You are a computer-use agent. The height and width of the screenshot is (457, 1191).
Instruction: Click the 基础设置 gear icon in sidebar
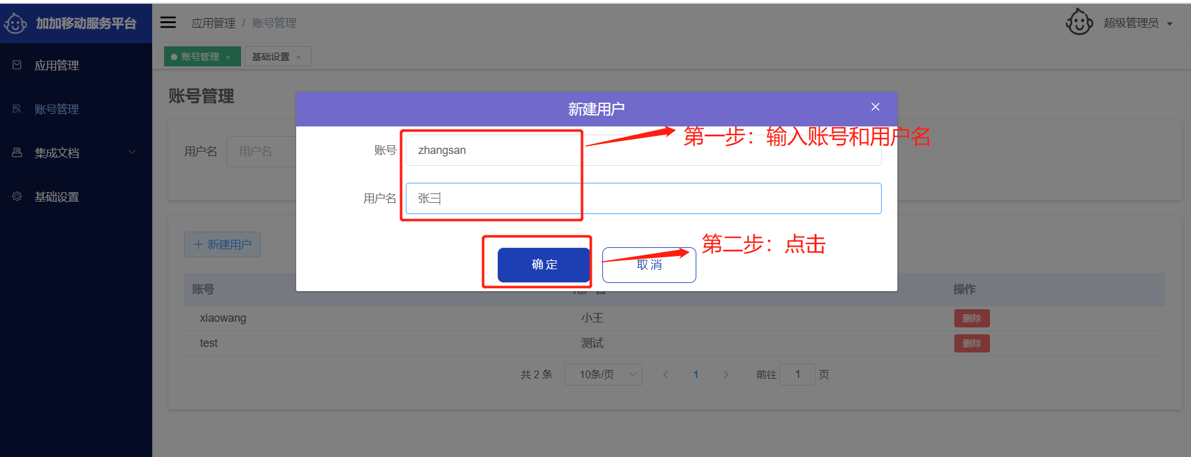(17, 197)
